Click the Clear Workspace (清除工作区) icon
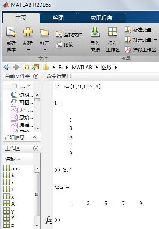159x229 pixels. (128, 50)
